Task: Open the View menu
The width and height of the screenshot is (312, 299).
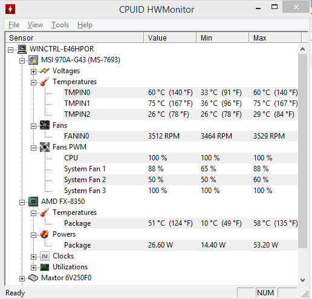Action: 35,25
